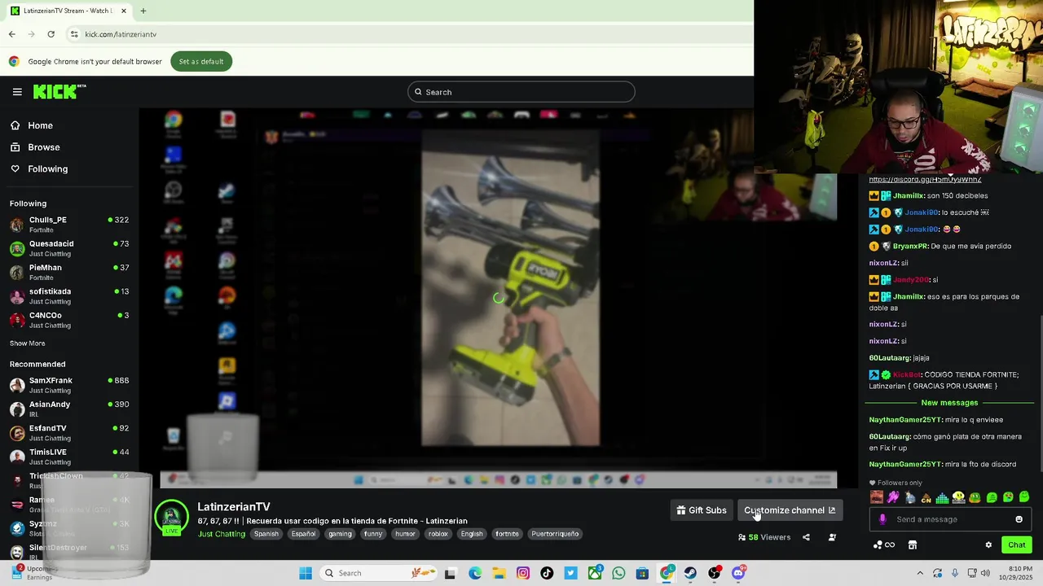Open TikTok from the taskbar
Screen dimensions: 1043x586
click(x=547, y=573)
